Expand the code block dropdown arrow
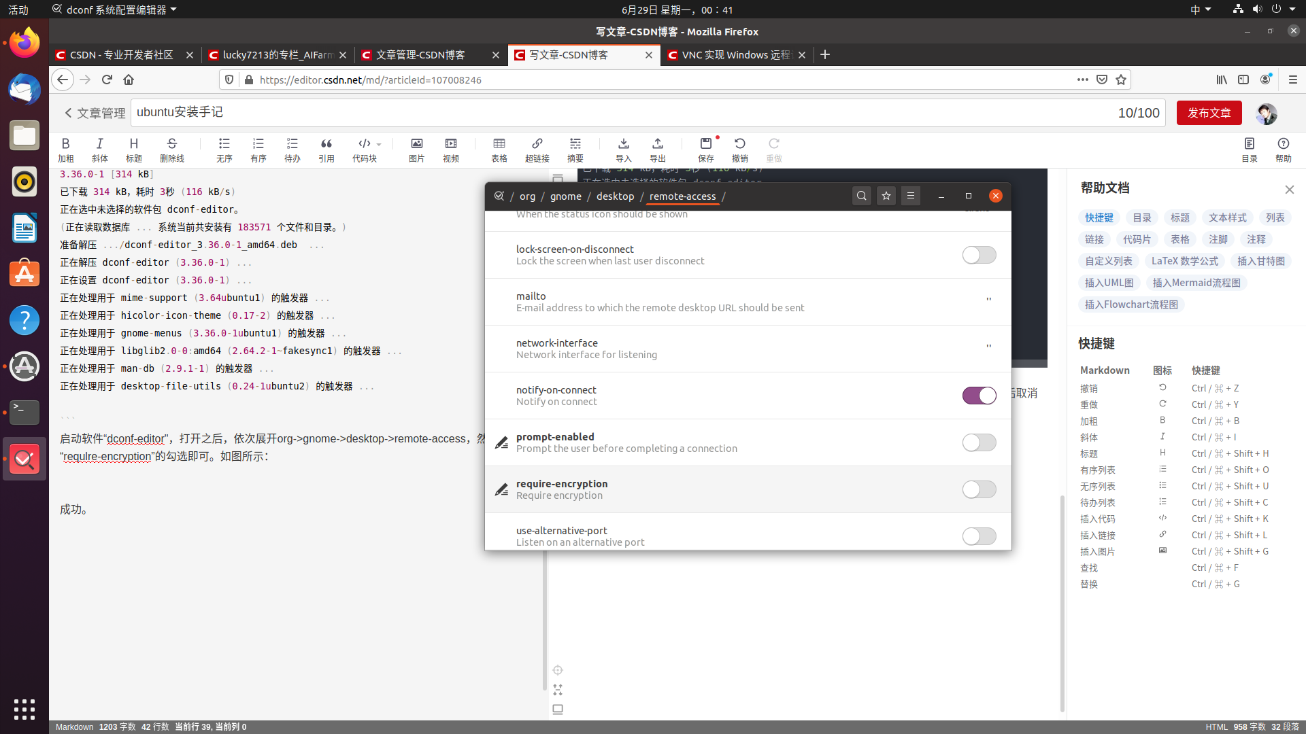Viewport: 1306px width, 734px height. click(x=379, y=144)
